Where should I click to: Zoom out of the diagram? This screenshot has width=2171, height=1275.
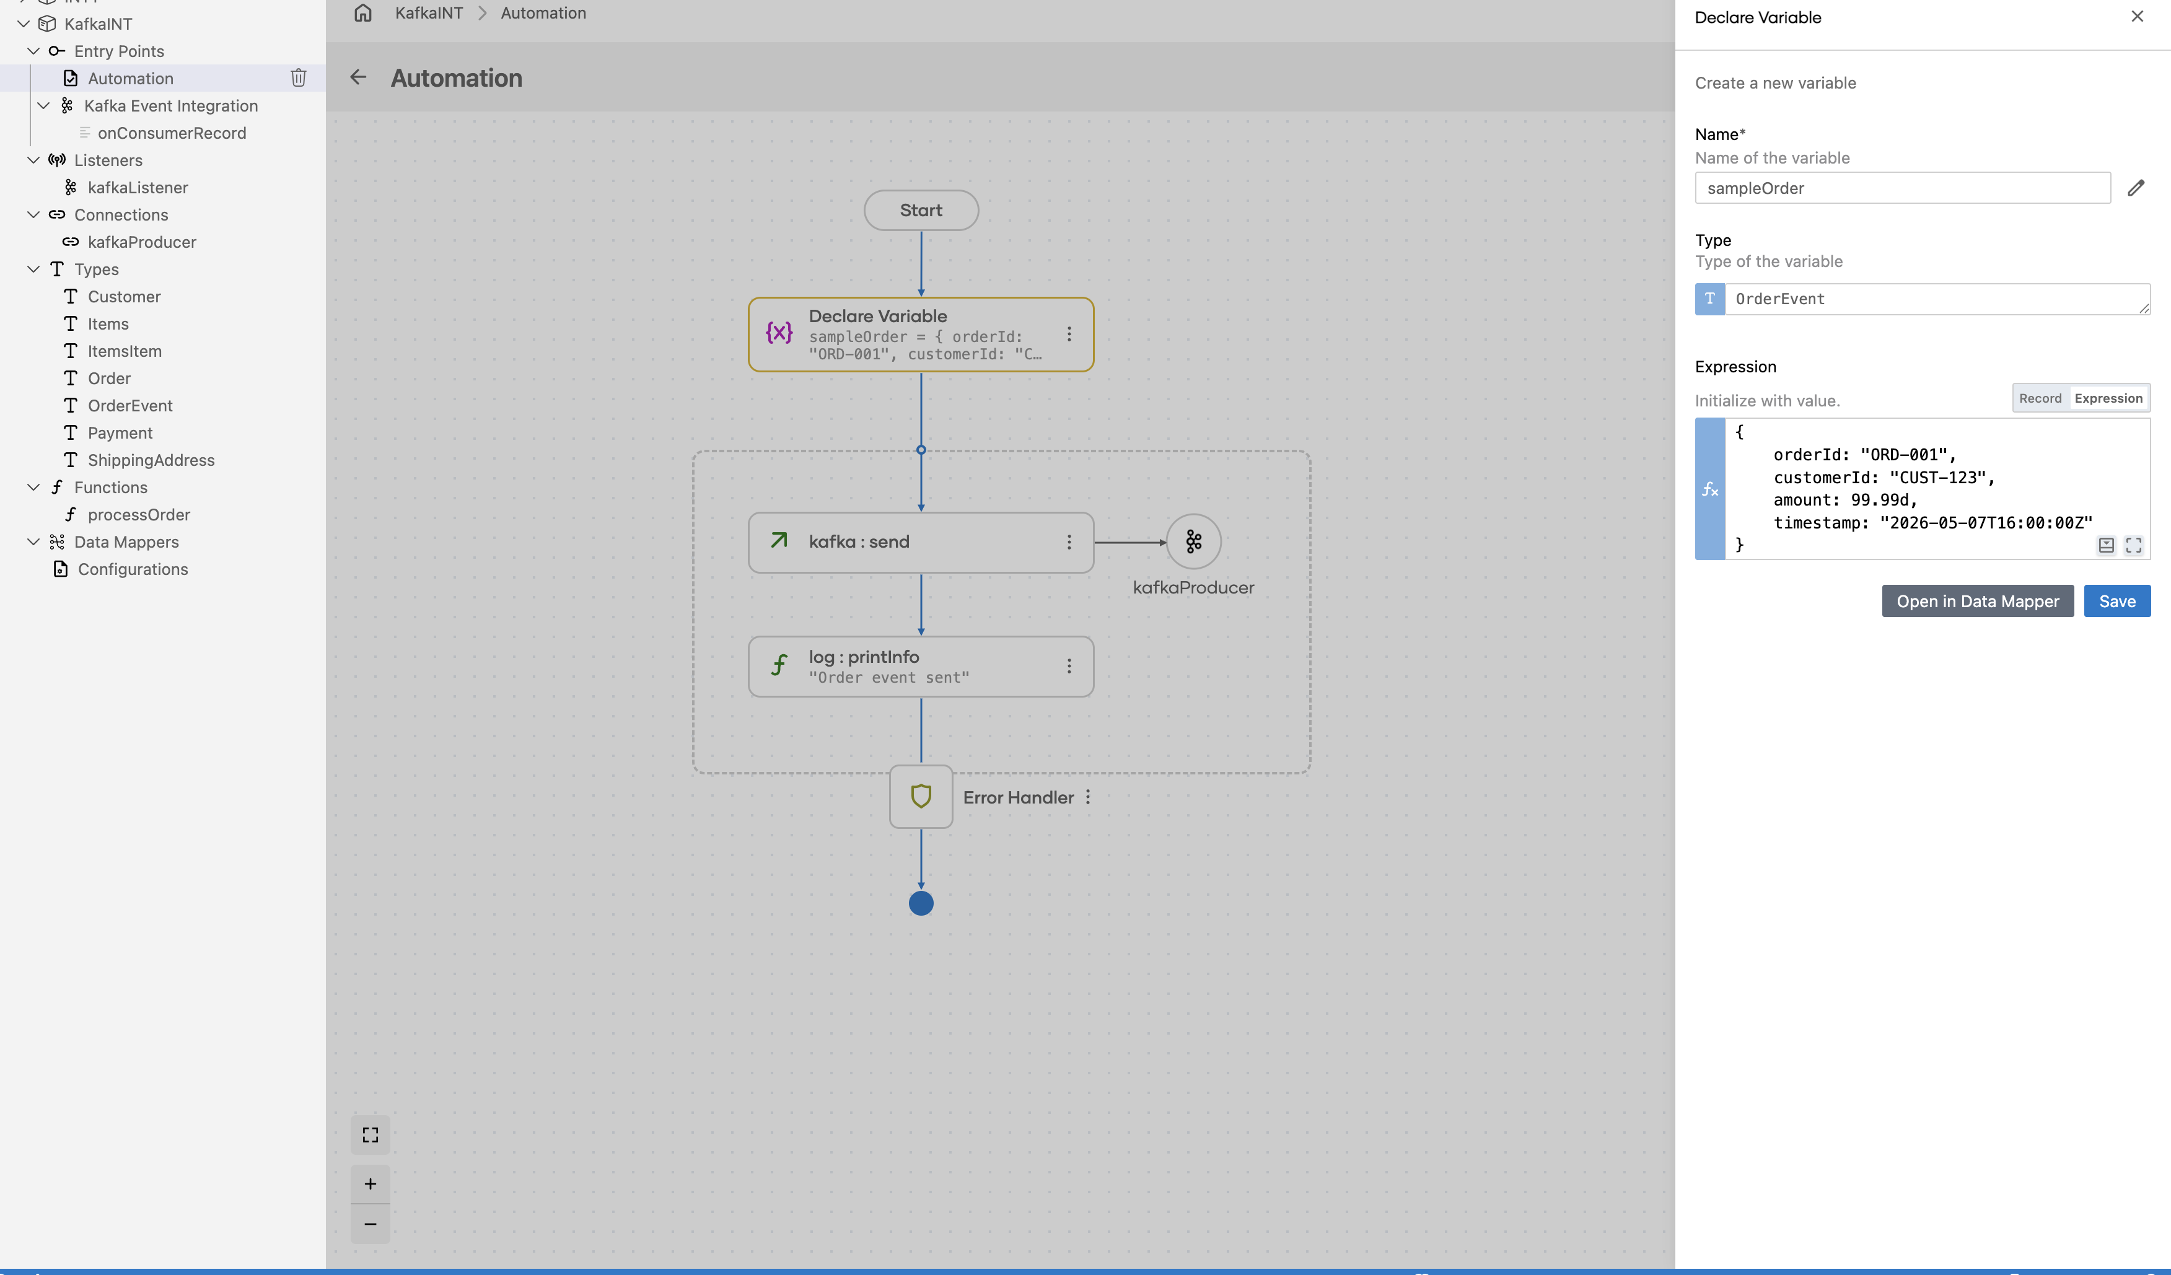click(371, 1224)
